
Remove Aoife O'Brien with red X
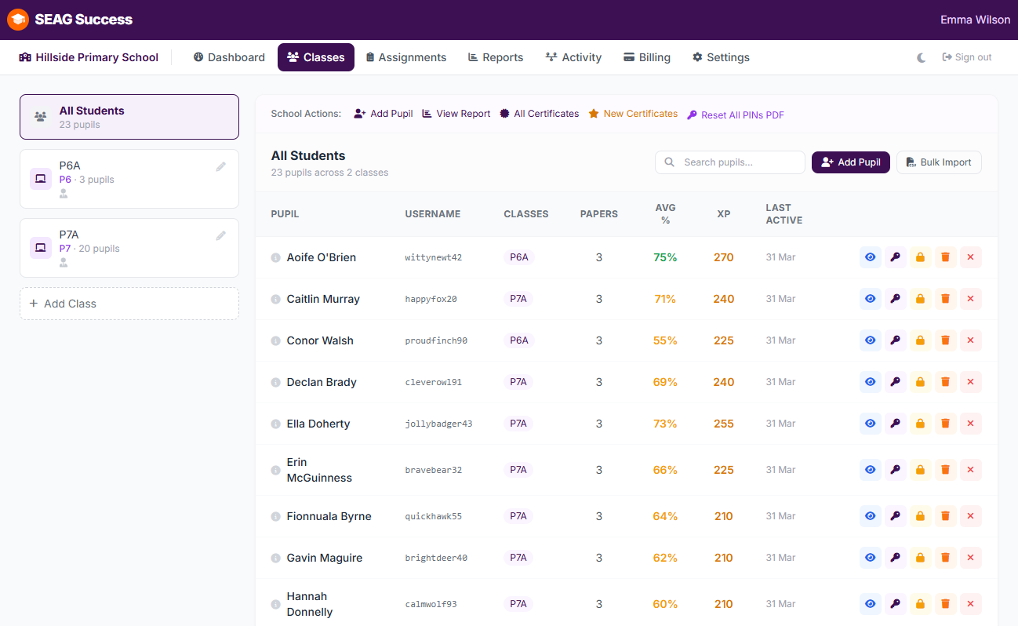pos(971,257)
